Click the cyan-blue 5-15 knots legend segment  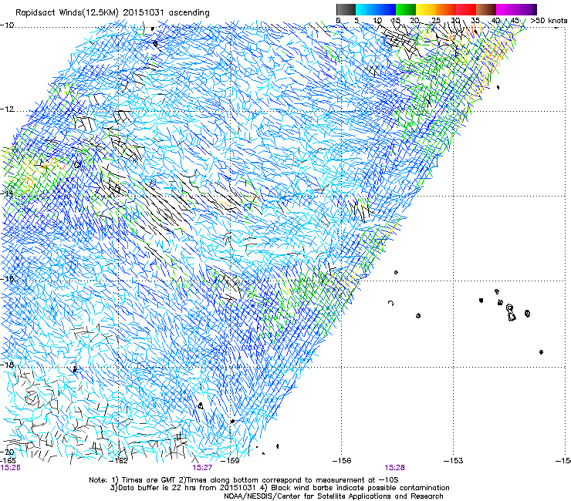tap(376, 9)
